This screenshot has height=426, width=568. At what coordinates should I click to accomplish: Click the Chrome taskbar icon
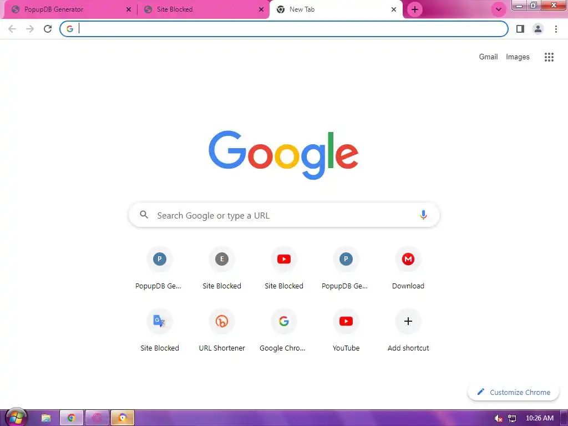click(72, 418)
